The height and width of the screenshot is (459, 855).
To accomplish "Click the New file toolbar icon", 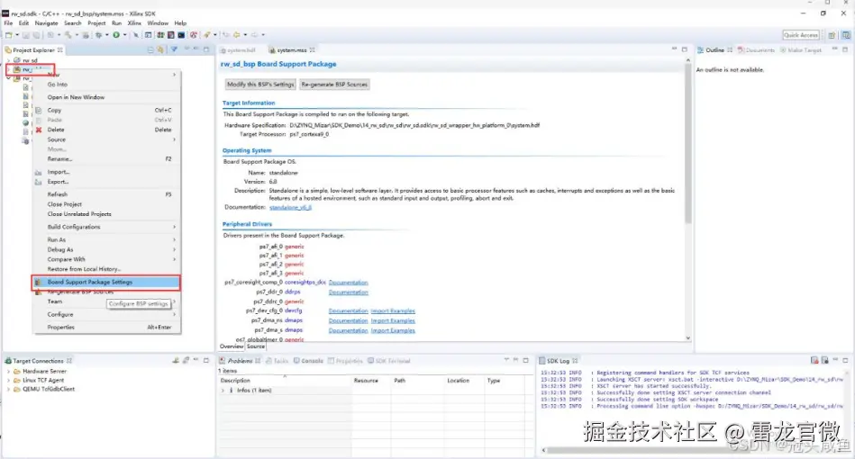I will point(9,35).
